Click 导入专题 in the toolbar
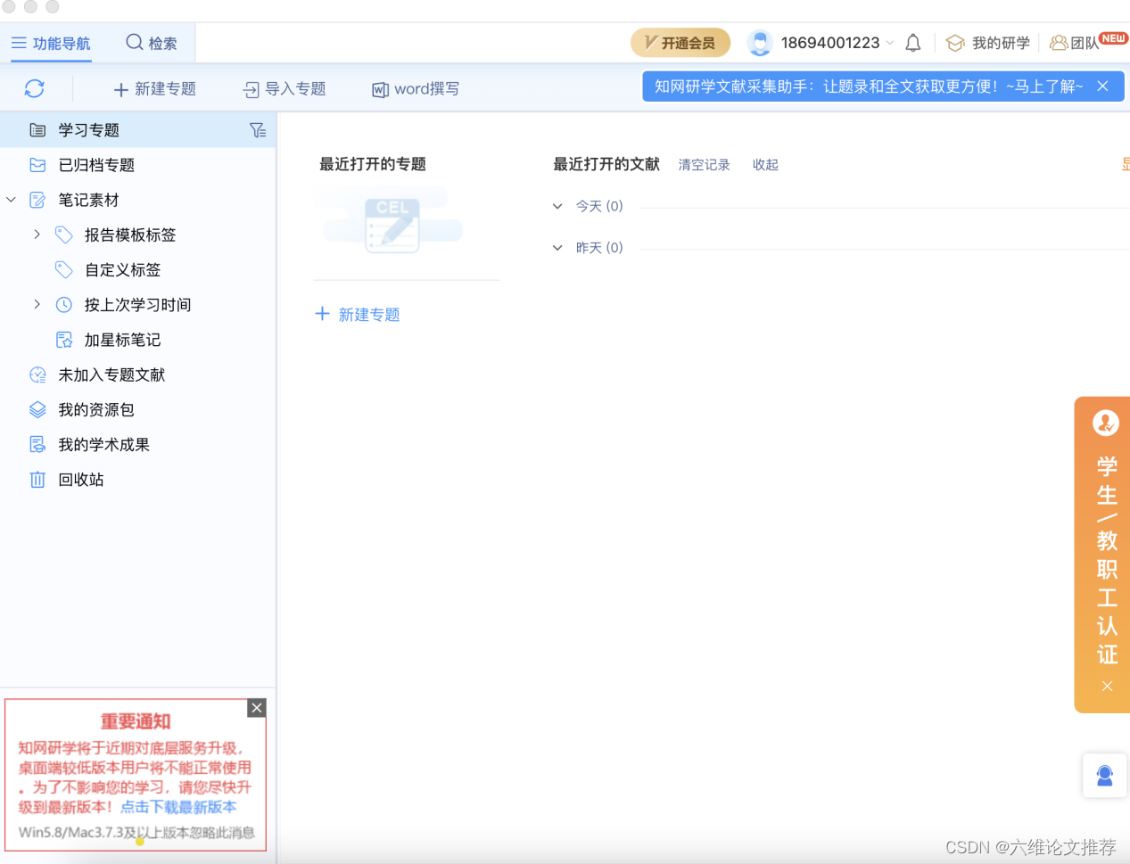 tap(284, 89)
